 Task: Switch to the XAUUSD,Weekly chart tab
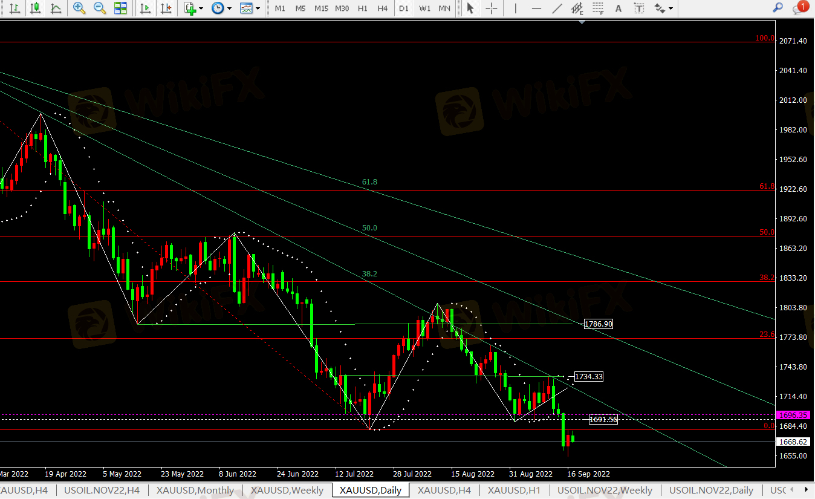click(287, 490)
